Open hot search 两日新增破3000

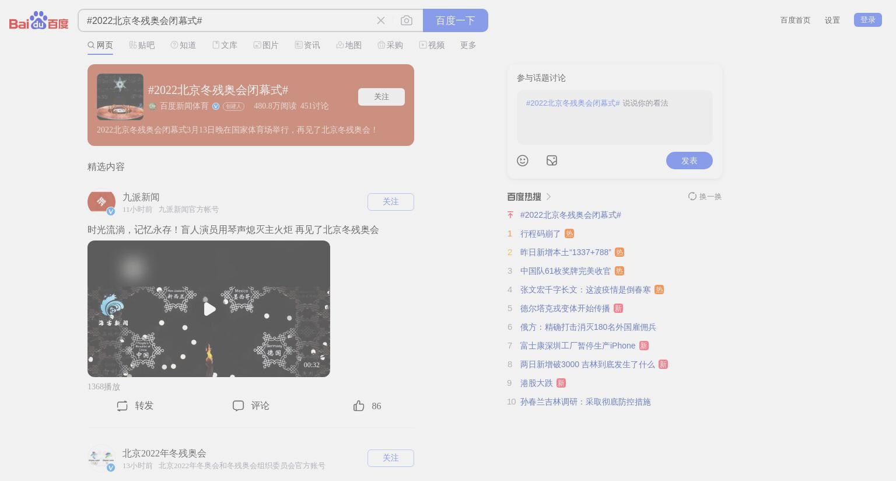click(x=587, y=365)
